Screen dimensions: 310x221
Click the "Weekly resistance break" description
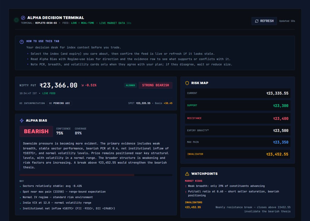tap(253, 209)
